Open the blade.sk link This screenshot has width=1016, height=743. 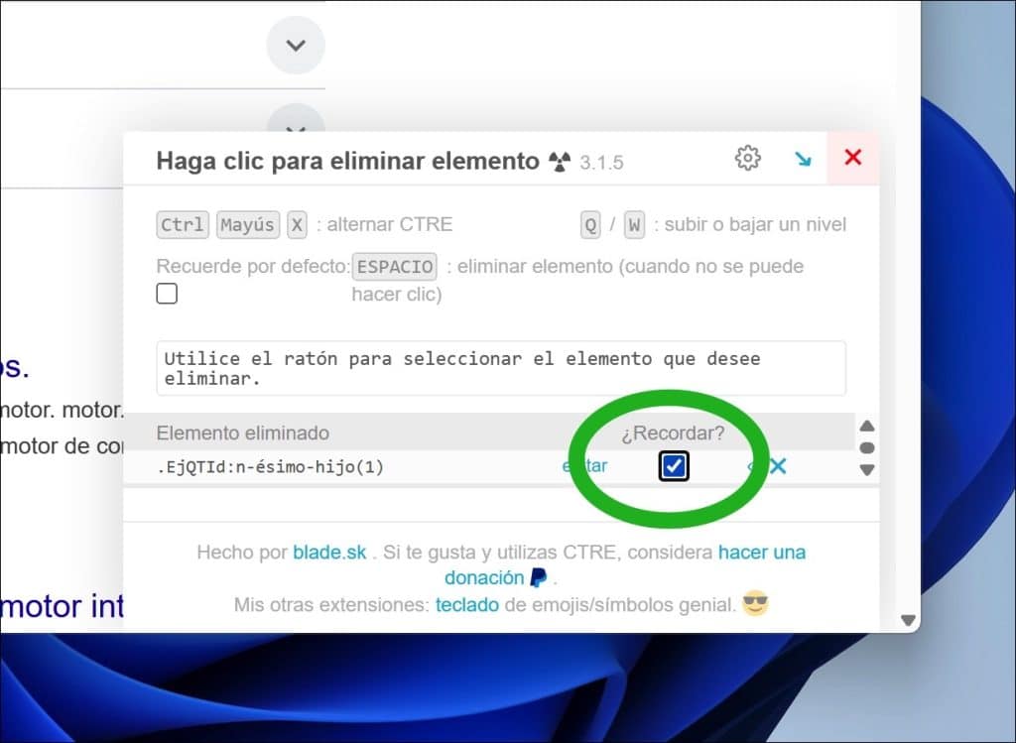[x=329, y=553]
